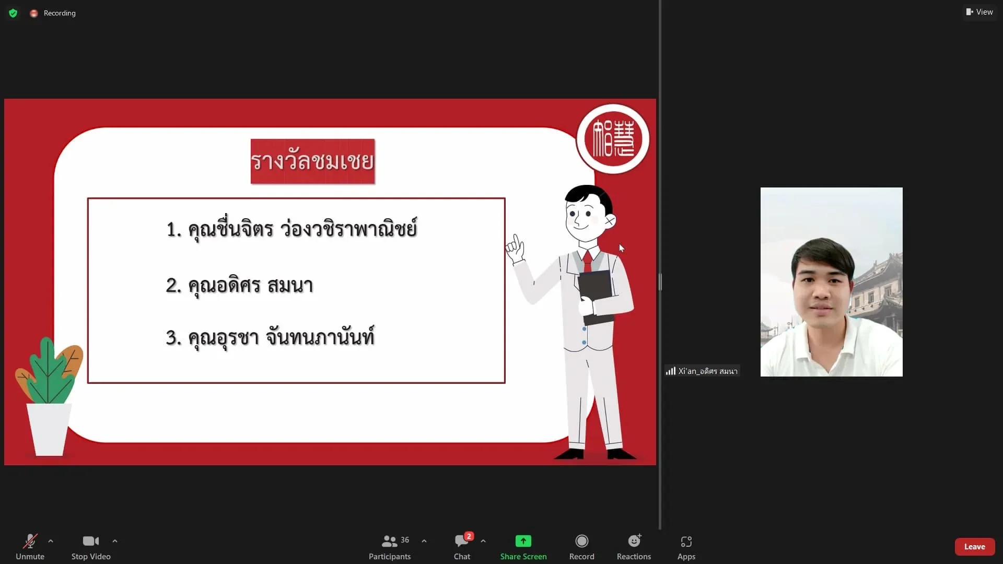
Task: Click the red Leave button
Action: [974, 547]
